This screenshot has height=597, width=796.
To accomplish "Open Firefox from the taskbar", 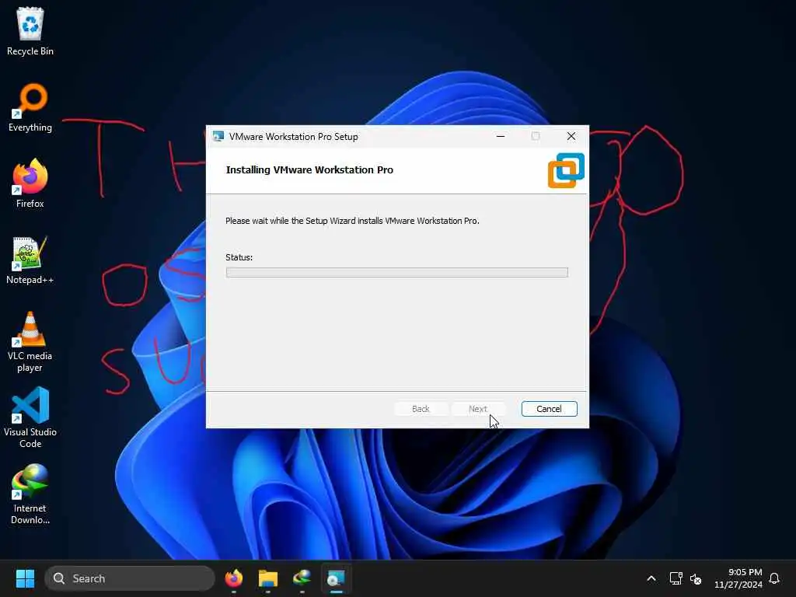I will (233, 578).
